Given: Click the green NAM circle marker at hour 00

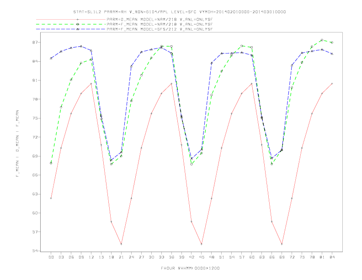Looking at the screenshot, I should 51,163.
